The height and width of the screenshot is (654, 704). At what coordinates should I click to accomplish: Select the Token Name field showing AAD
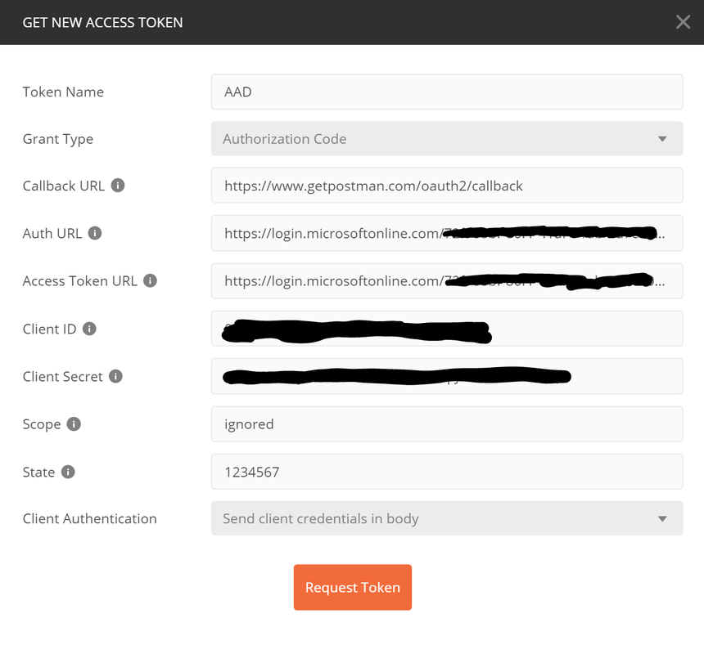click(x=447, y=92)
